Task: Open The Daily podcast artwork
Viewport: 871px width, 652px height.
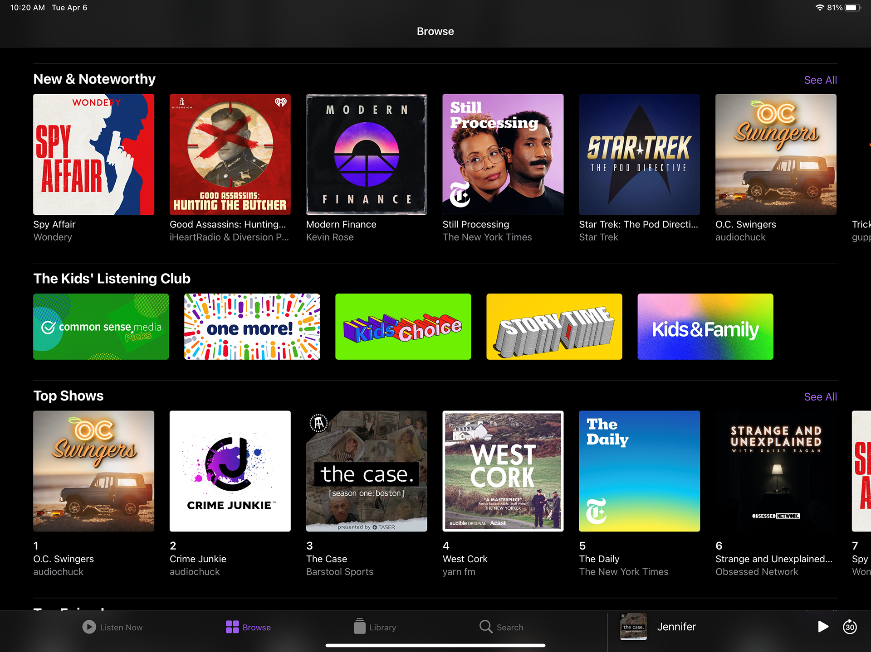Action: [639, 471]
